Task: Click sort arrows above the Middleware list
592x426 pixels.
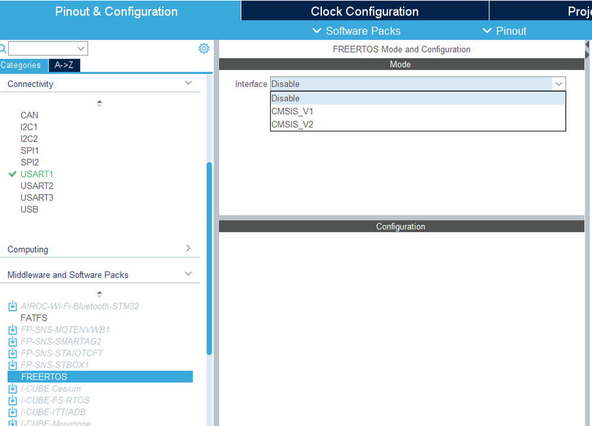Action: tap(100, 294)
